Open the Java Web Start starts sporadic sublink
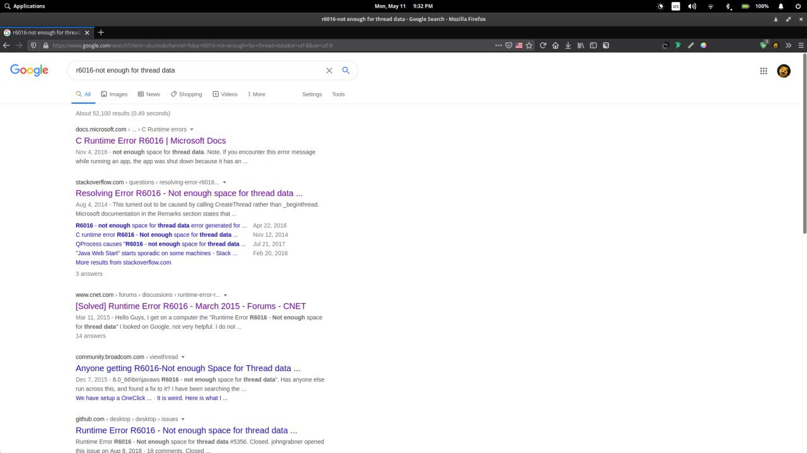 [x=156, y=253]
